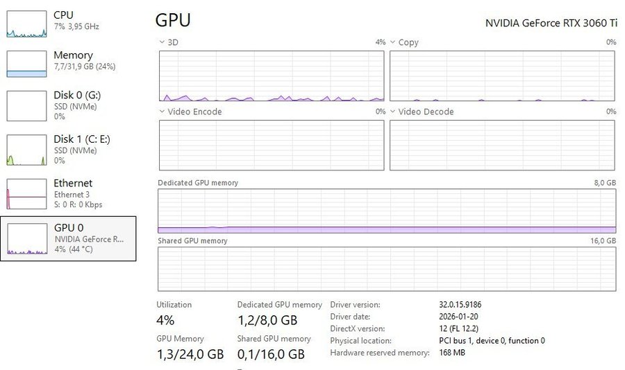Click the Ethernet sidebar entry label
The height and width of the screenshot is (370, 625).
pyautogui.click(x=73, y=183)
